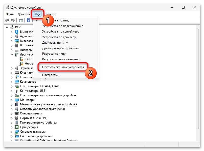204x151 pixels.
Task: Expand the Системные устройства category
Action: click(x=12, y=136)
